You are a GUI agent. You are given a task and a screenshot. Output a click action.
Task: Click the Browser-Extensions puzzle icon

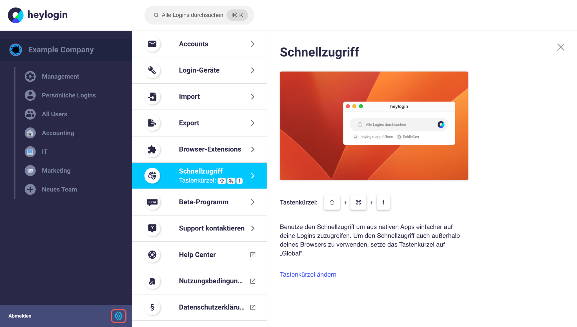tap(152, 149)
